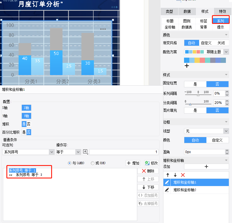This screenshot has width=232, height=223.
Task: Set 百分比堆积 to 否
Action: click(29, 132)
